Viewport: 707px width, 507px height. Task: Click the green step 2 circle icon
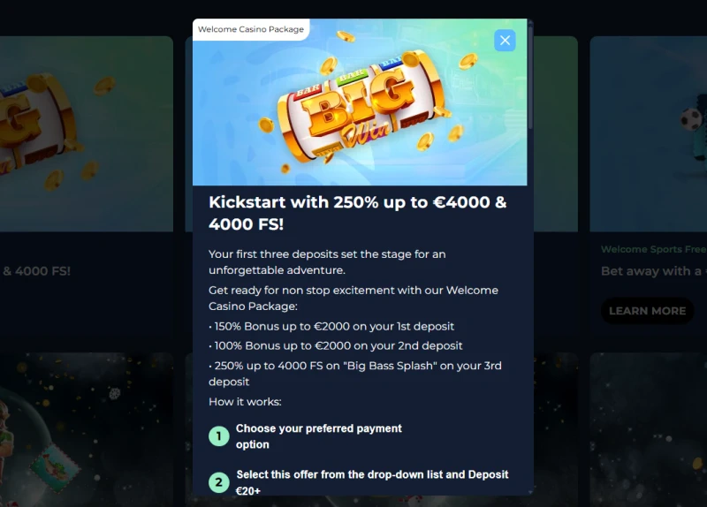(x=218, y=482)
